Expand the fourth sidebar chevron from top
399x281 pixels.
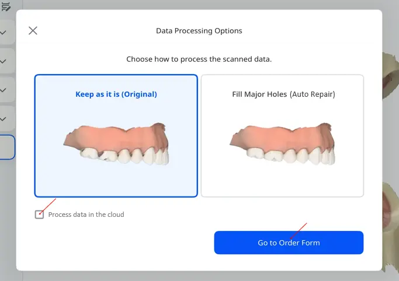pyautogui.click(x=3, y=119)
